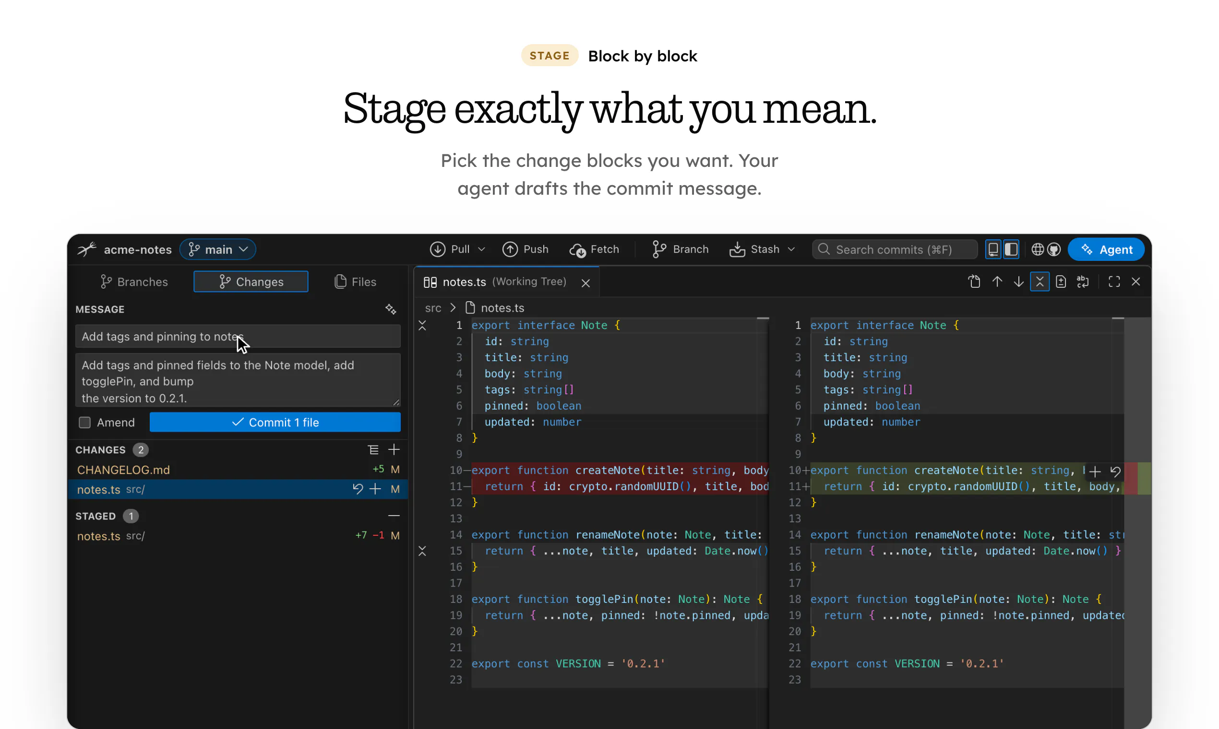Go to previous change arrow
This screenshot has width=1219, height=729.
[x=997, y=282]
